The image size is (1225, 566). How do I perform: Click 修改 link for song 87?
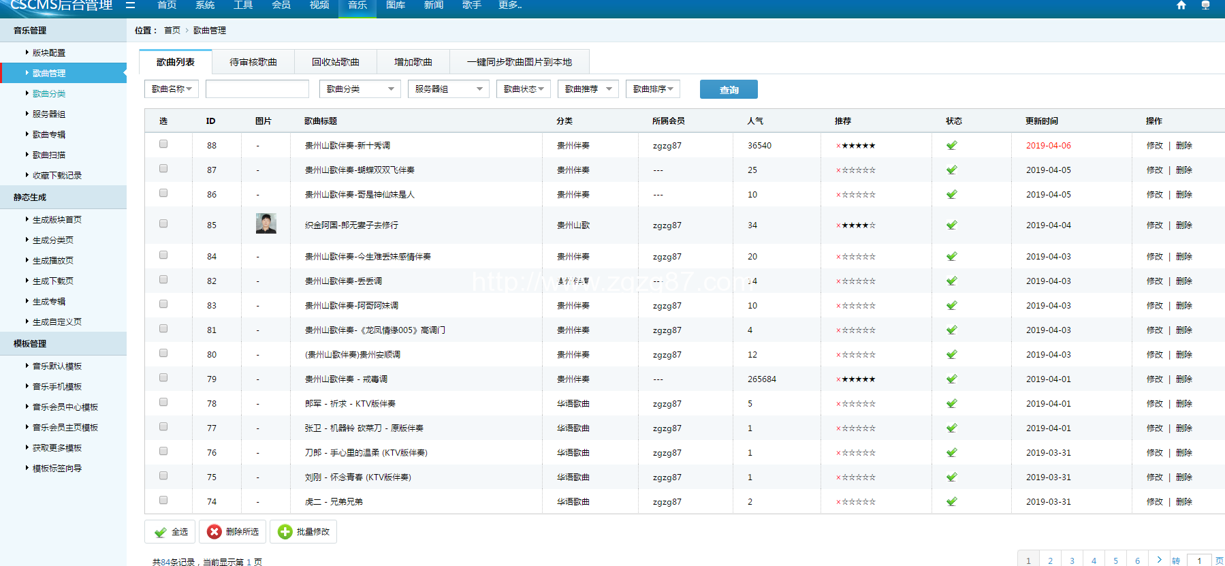point(1154,170)
